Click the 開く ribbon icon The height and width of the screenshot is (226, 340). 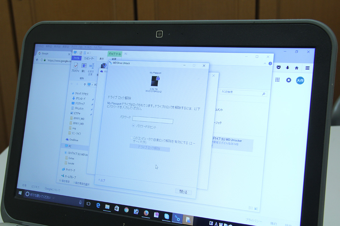click(84, 68)
